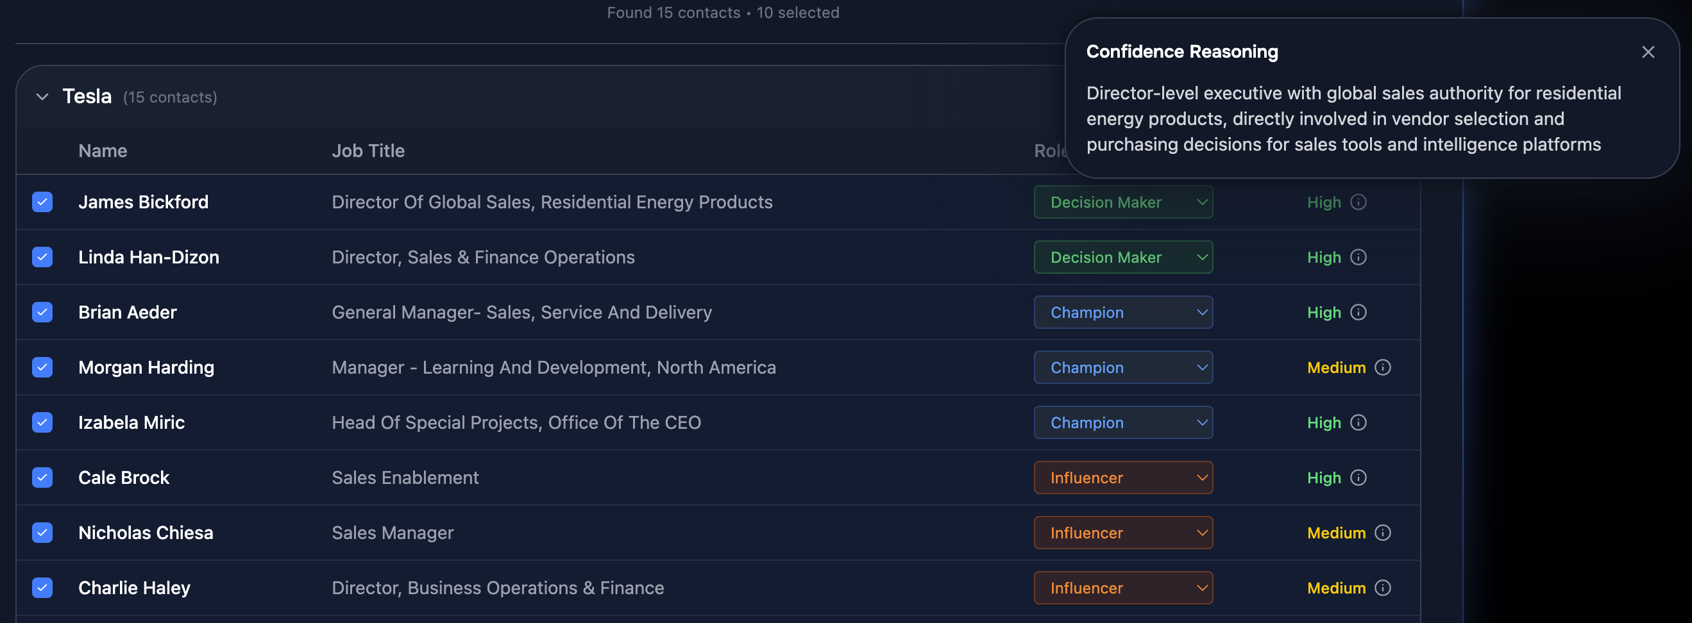The height and width of the screenshot is (623, 1692).
Task: Open Cale Brock's confidence info icon
Action: [x=1358, y=478]
